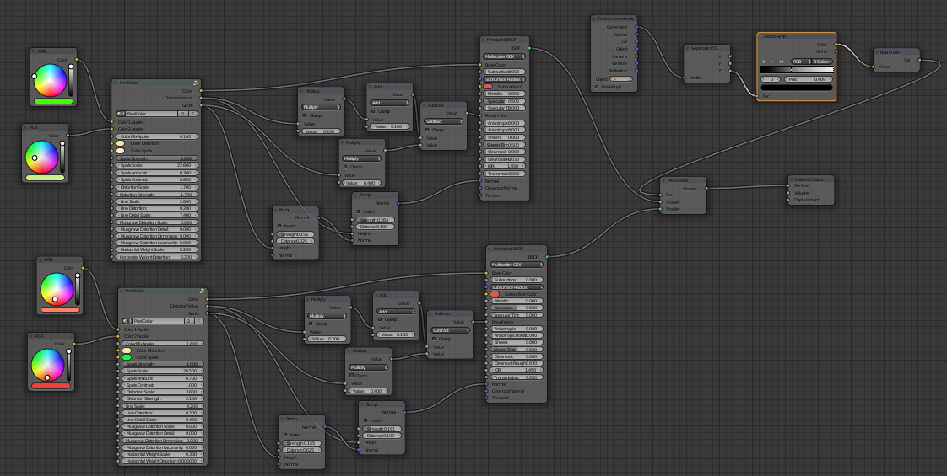This screenshot has height=476, width=947.
Task: Click the ColorRamp Pos 0.409 field
Action: point(809,79)
